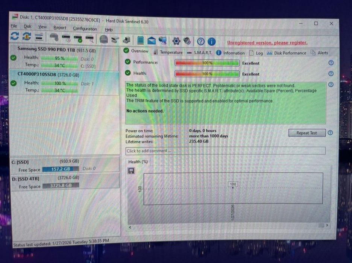Click the 'Click to add comment' field

(225, 151)
